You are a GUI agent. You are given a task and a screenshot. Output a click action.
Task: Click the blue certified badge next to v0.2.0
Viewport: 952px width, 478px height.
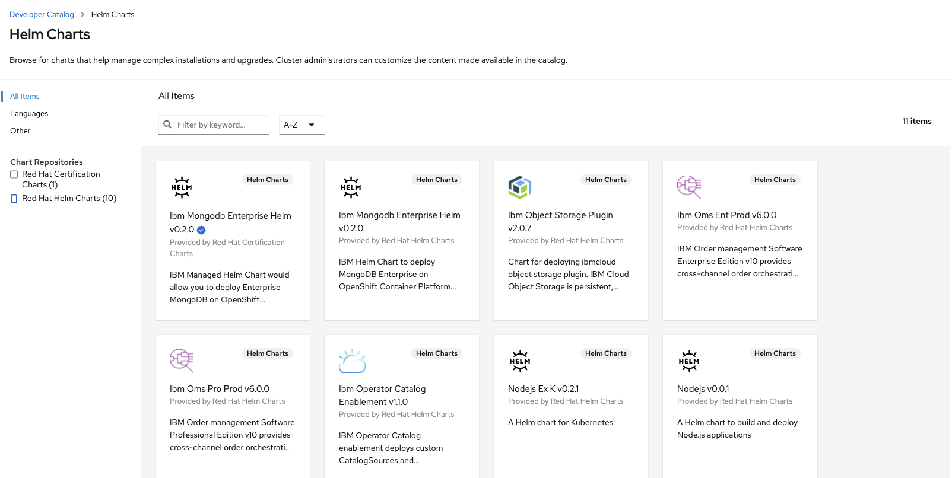point(201,230)
